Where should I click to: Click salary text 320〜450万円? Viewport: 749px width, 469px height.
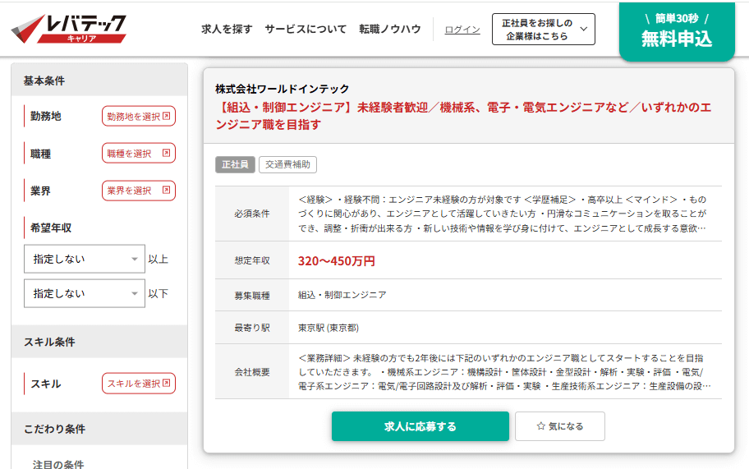coord(337,261)
